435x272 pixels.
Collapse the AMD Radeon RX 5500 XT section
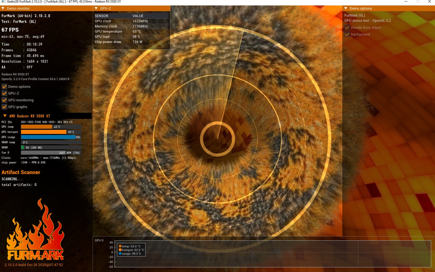5,116
